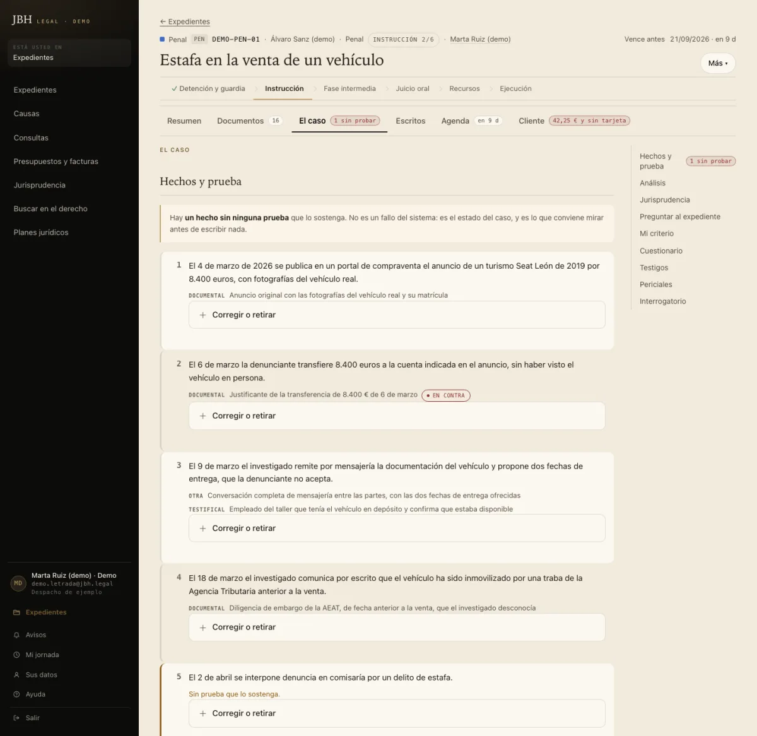Select the Detención y guardia phase
The width and height of the screenshot is (757, 736).
point(208,89)
